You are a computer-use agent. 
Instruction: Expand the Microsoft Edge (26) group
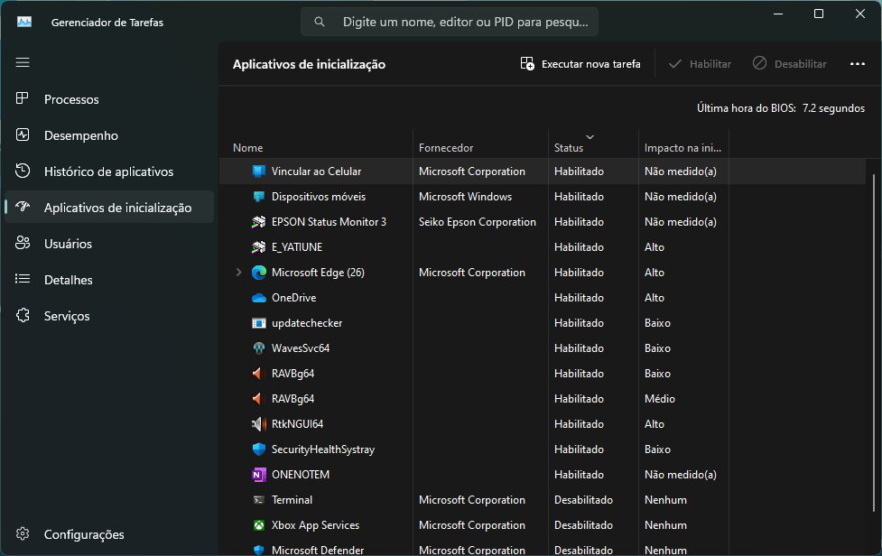click(239, 273)
